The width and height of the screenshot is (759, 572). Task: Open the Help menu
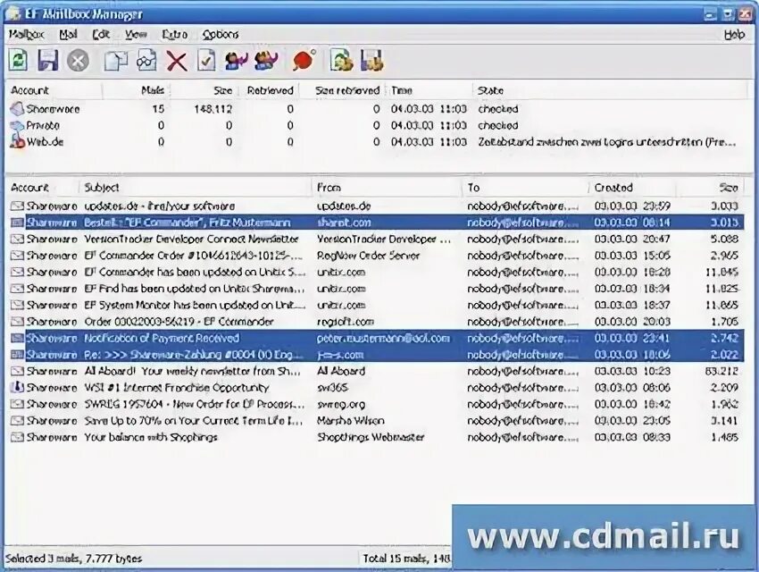(x=734, y=34)
